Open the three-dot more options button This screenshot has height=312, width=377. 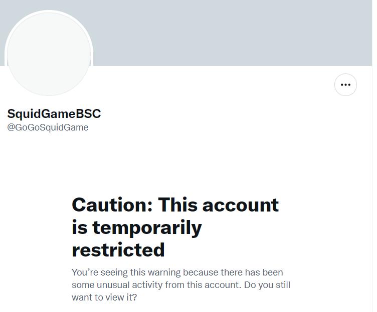click(x=345, y=84)
